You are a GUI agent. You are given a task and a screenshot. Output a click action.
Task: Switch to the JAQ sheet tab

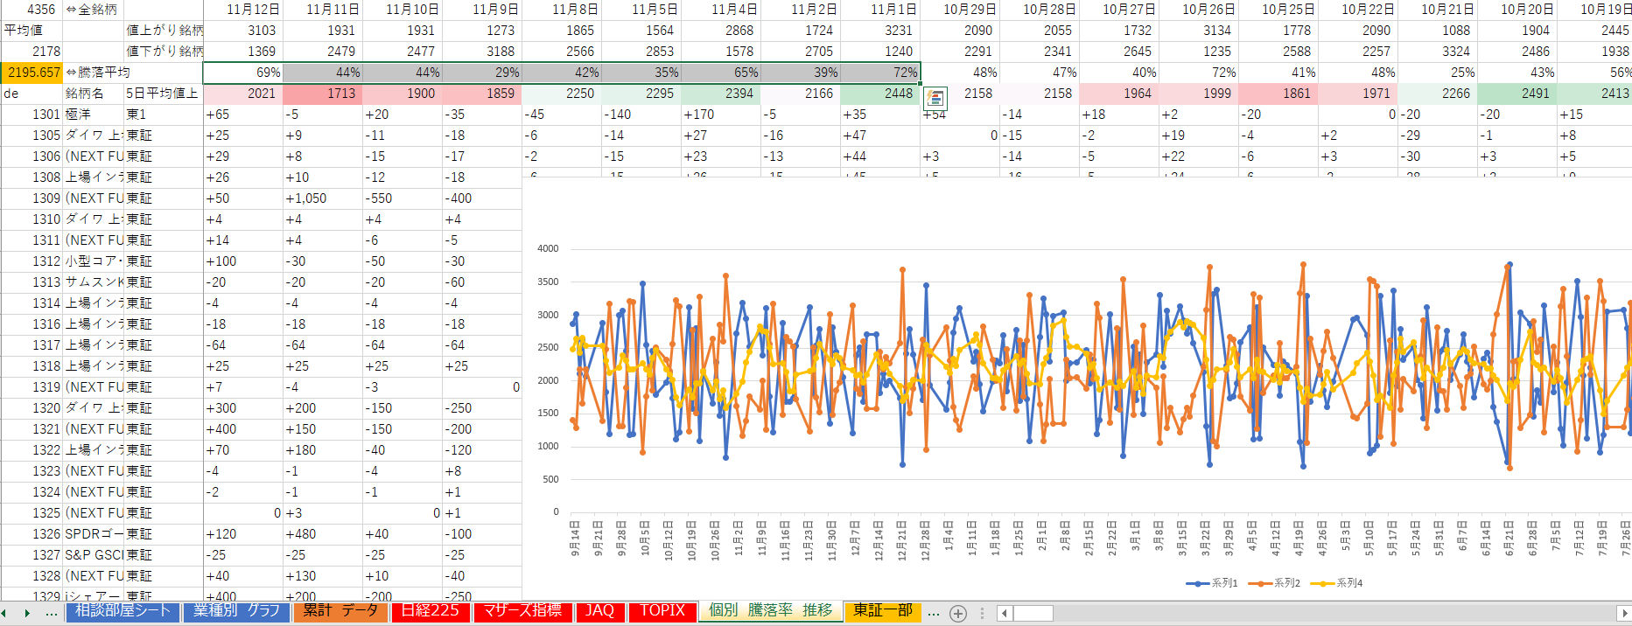pos(599,611)
